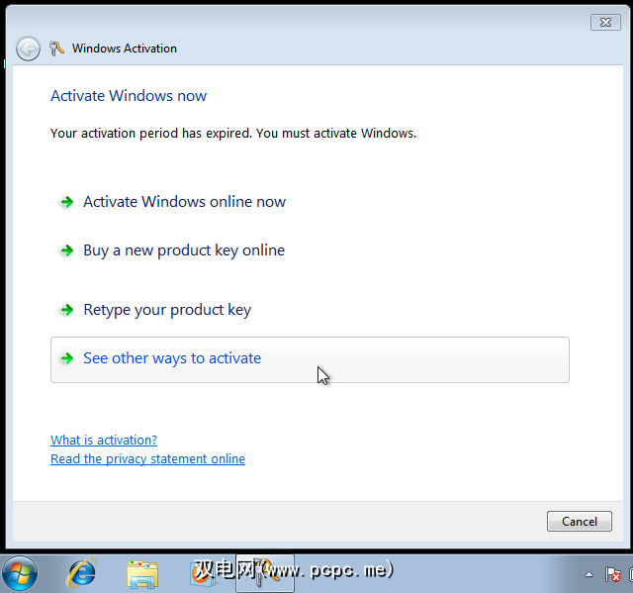Click green arrow beside See other ways to activate
Viewport: 633px width, 593px height.
point(66,358)
